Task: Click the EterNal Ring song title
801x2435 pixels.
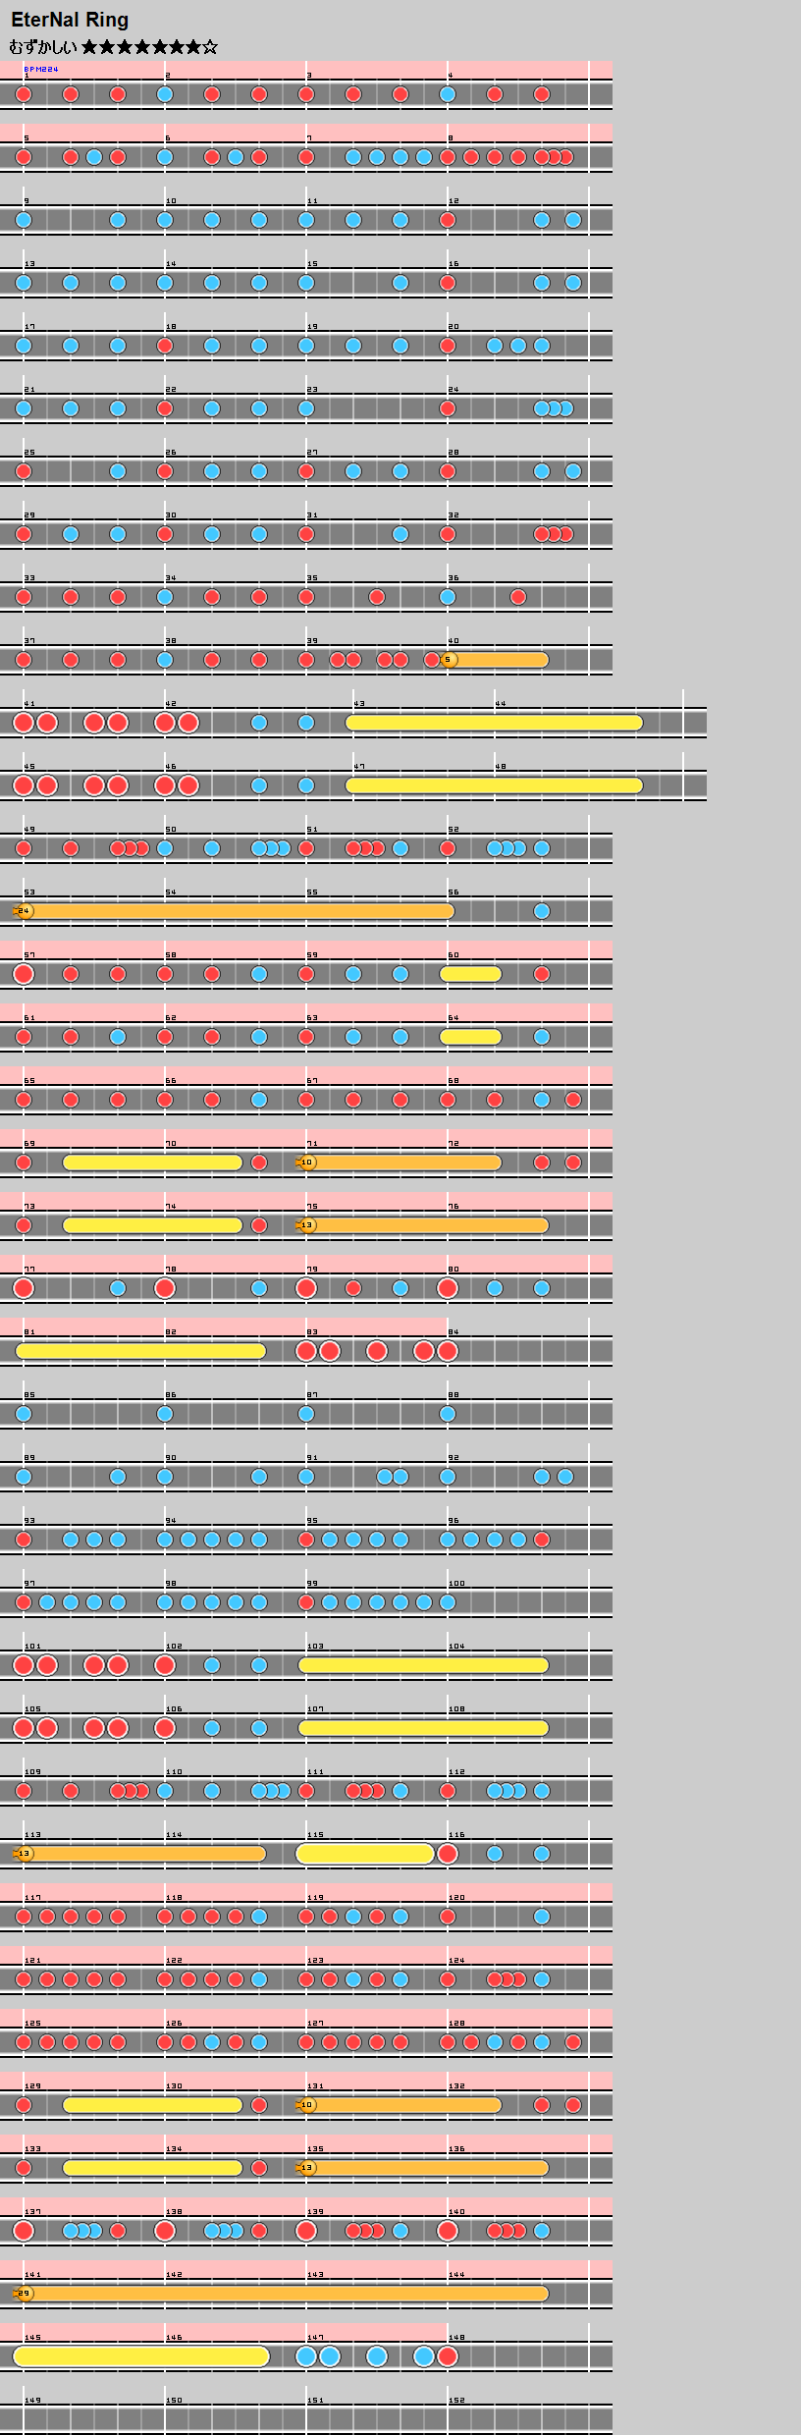Action: click(x=70, y=20)
